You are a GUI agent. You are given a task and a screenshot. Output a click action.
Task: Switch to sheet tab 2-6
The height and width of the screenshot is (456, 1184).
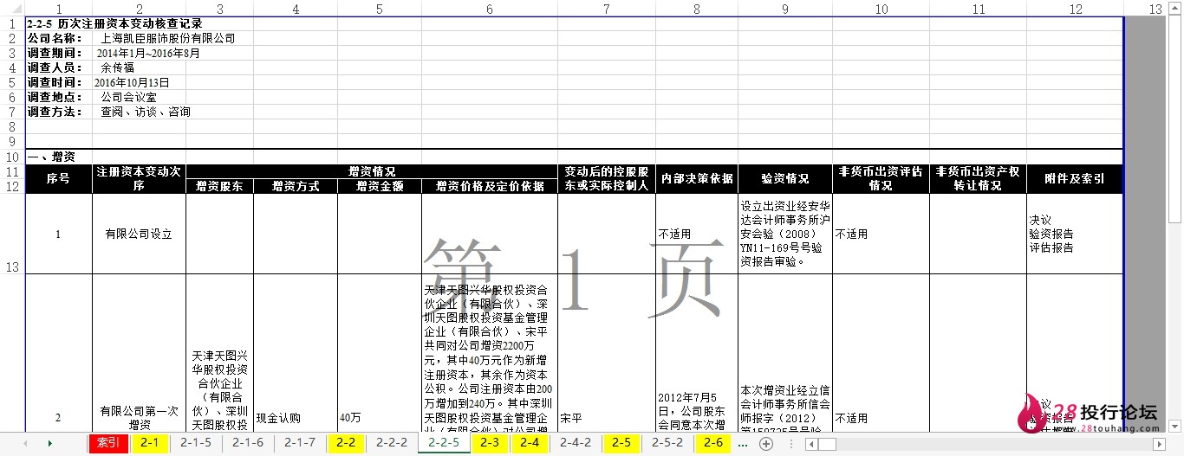pyautogui.click(x=713, y=443)
